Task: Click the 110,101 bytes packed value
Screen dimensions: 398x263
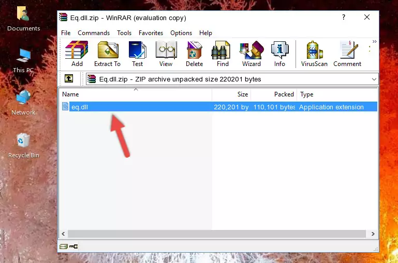Action: (274, 107)
